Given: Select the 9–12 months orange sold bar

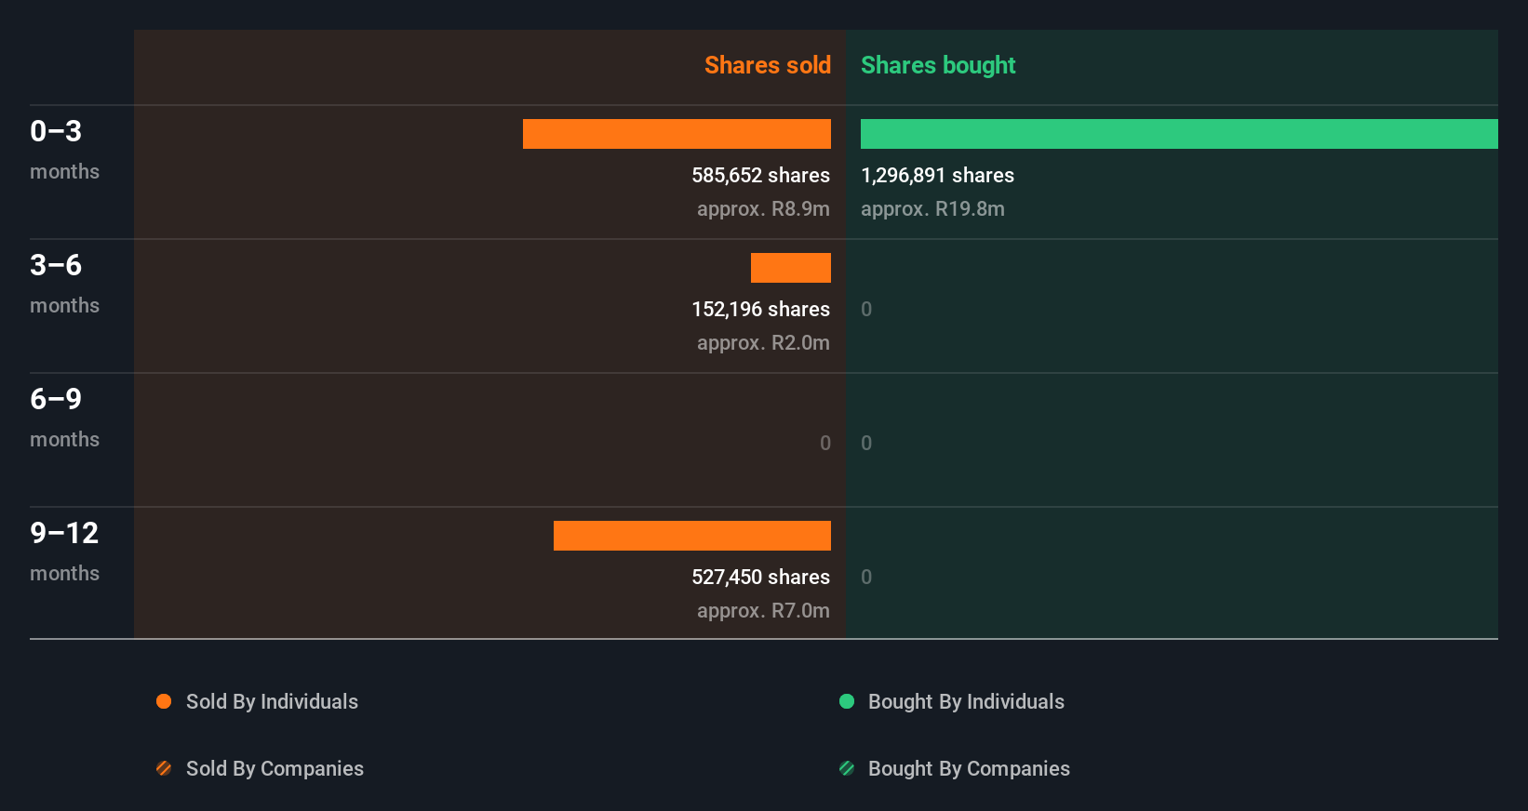Looking at the screenshot, I should point(692,536).
